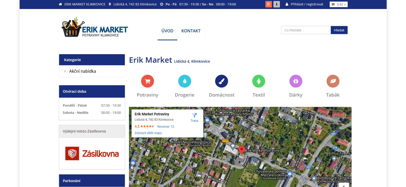
Task: Open the Dárky gift icon
Action: [296, 81]
